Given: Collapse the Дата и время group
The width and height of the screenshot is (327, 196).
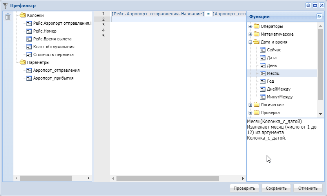Looking at the screenshot, I should 250,42.
